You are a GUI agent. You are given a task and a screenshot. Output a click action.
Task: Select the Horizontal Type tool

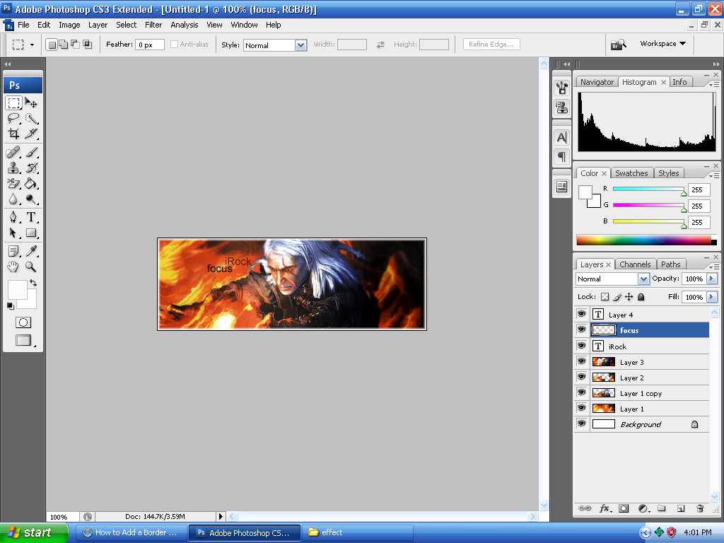pos(31,217)
